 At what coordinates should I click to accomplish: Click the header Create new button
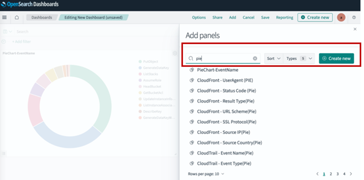(x=315, y=17)
